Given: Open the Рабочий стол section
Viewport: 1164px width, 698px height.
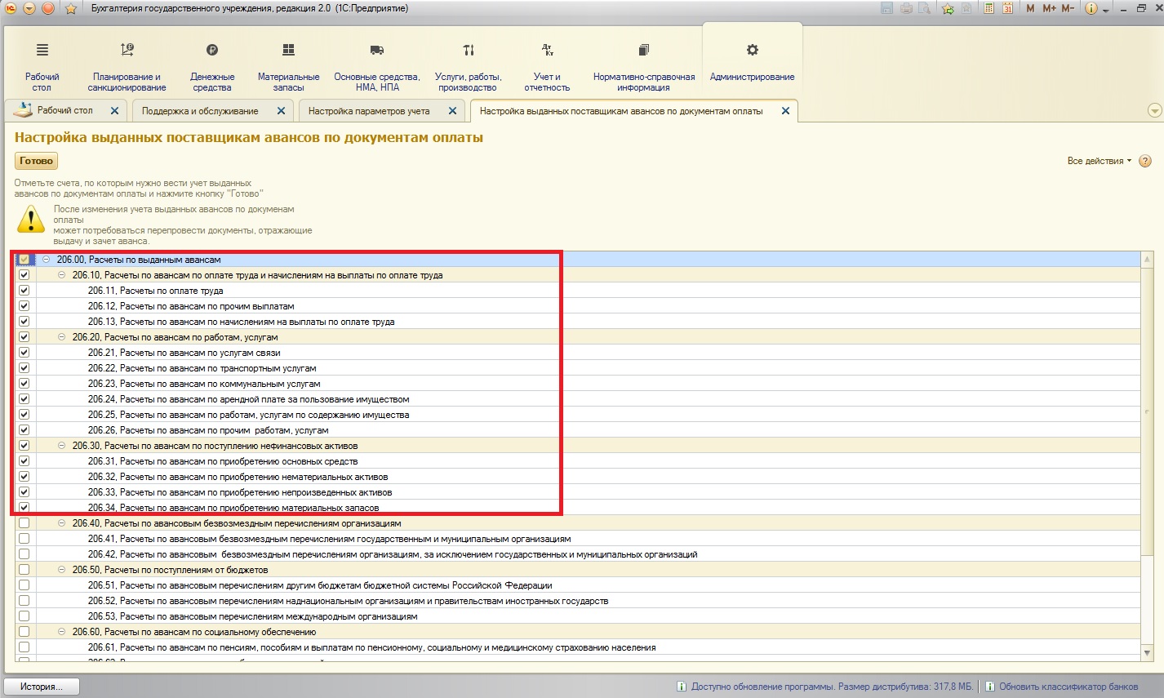Looking at the screenshot, I should 42,68.
